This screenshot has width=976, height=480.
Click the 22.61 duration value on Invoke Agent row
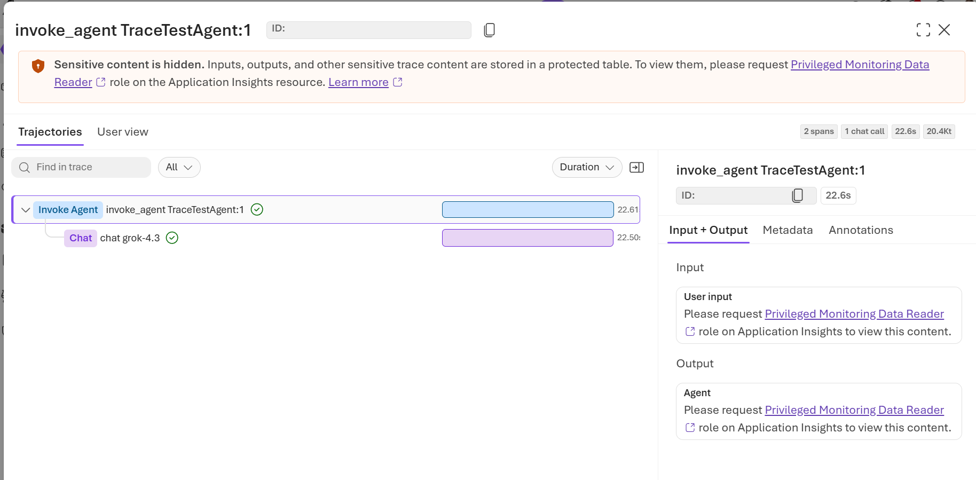click(628, 210)
